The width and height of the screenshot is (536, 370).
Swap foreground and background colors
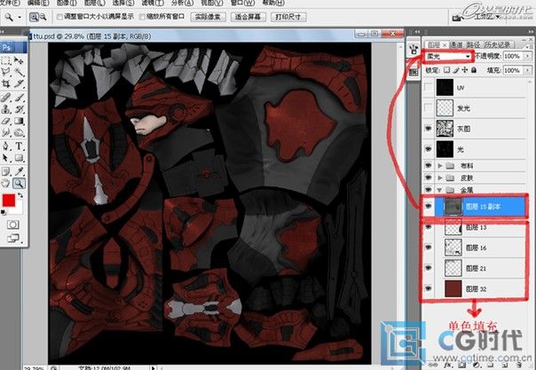20,196
